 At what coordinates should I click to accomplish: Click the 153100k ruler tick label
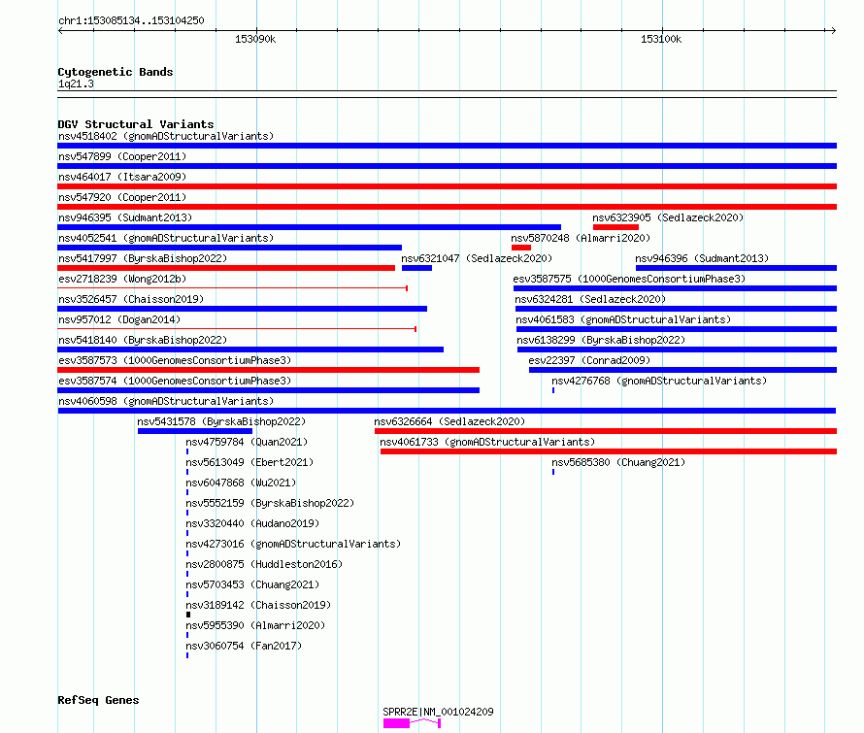pyautogui.click(x=661, y=39)
